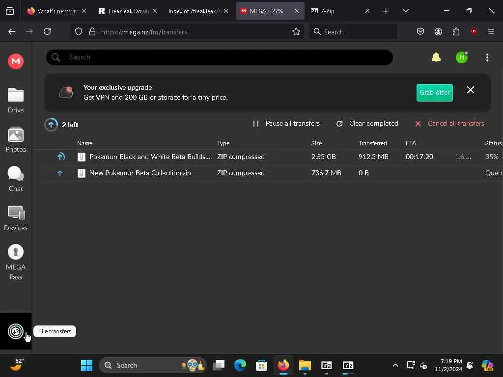Click upload arrow icon for Pokemon Black and White
This screenshot has width=503, height=377.
60,157
